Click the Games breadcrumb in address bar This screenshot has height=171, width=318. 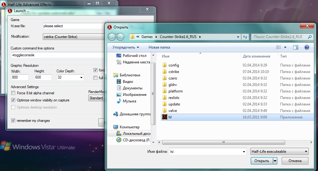pos(147,36)
